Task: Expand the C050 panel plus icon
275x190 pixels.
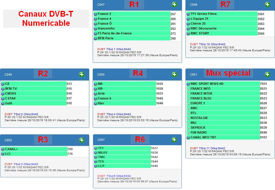Action: (x=174, y=75)
